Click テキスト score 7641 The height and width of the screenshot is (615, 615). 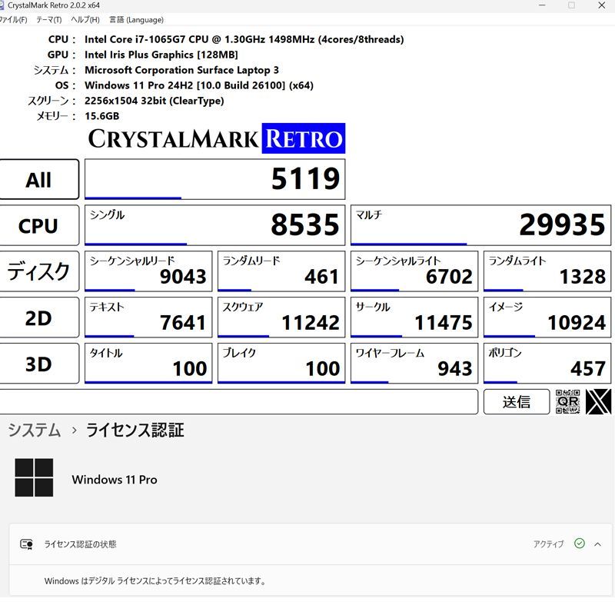148,317
